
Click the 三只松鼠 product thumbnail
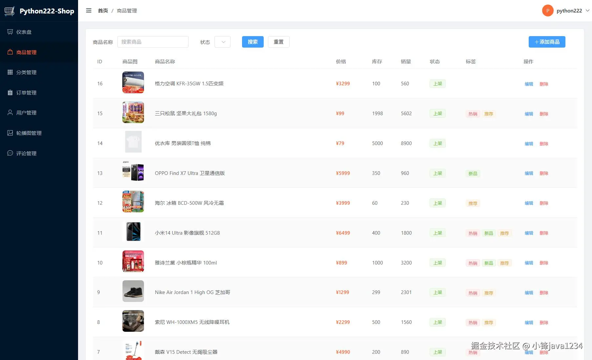(133, 112)
